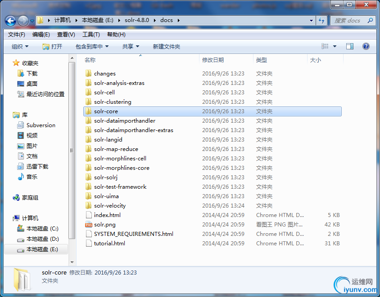Click the solr-solrj folder icon

point(88,177)
